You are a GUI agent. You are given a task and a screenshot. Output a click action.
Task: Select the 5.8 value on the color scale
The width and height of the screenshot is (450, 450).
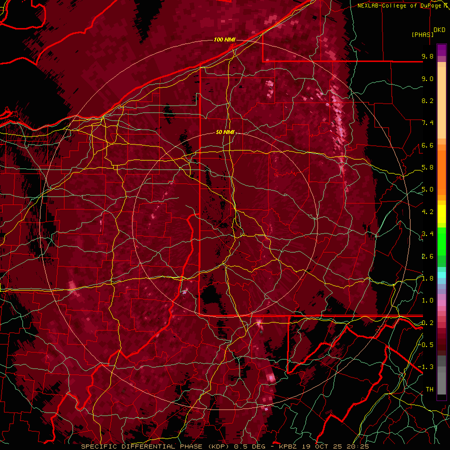click(x=427, y=167)
